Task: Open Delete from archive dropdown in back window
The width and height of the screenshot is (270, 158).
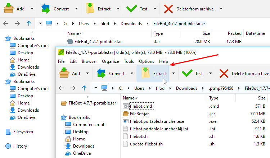Action: (x=221, y=9)
